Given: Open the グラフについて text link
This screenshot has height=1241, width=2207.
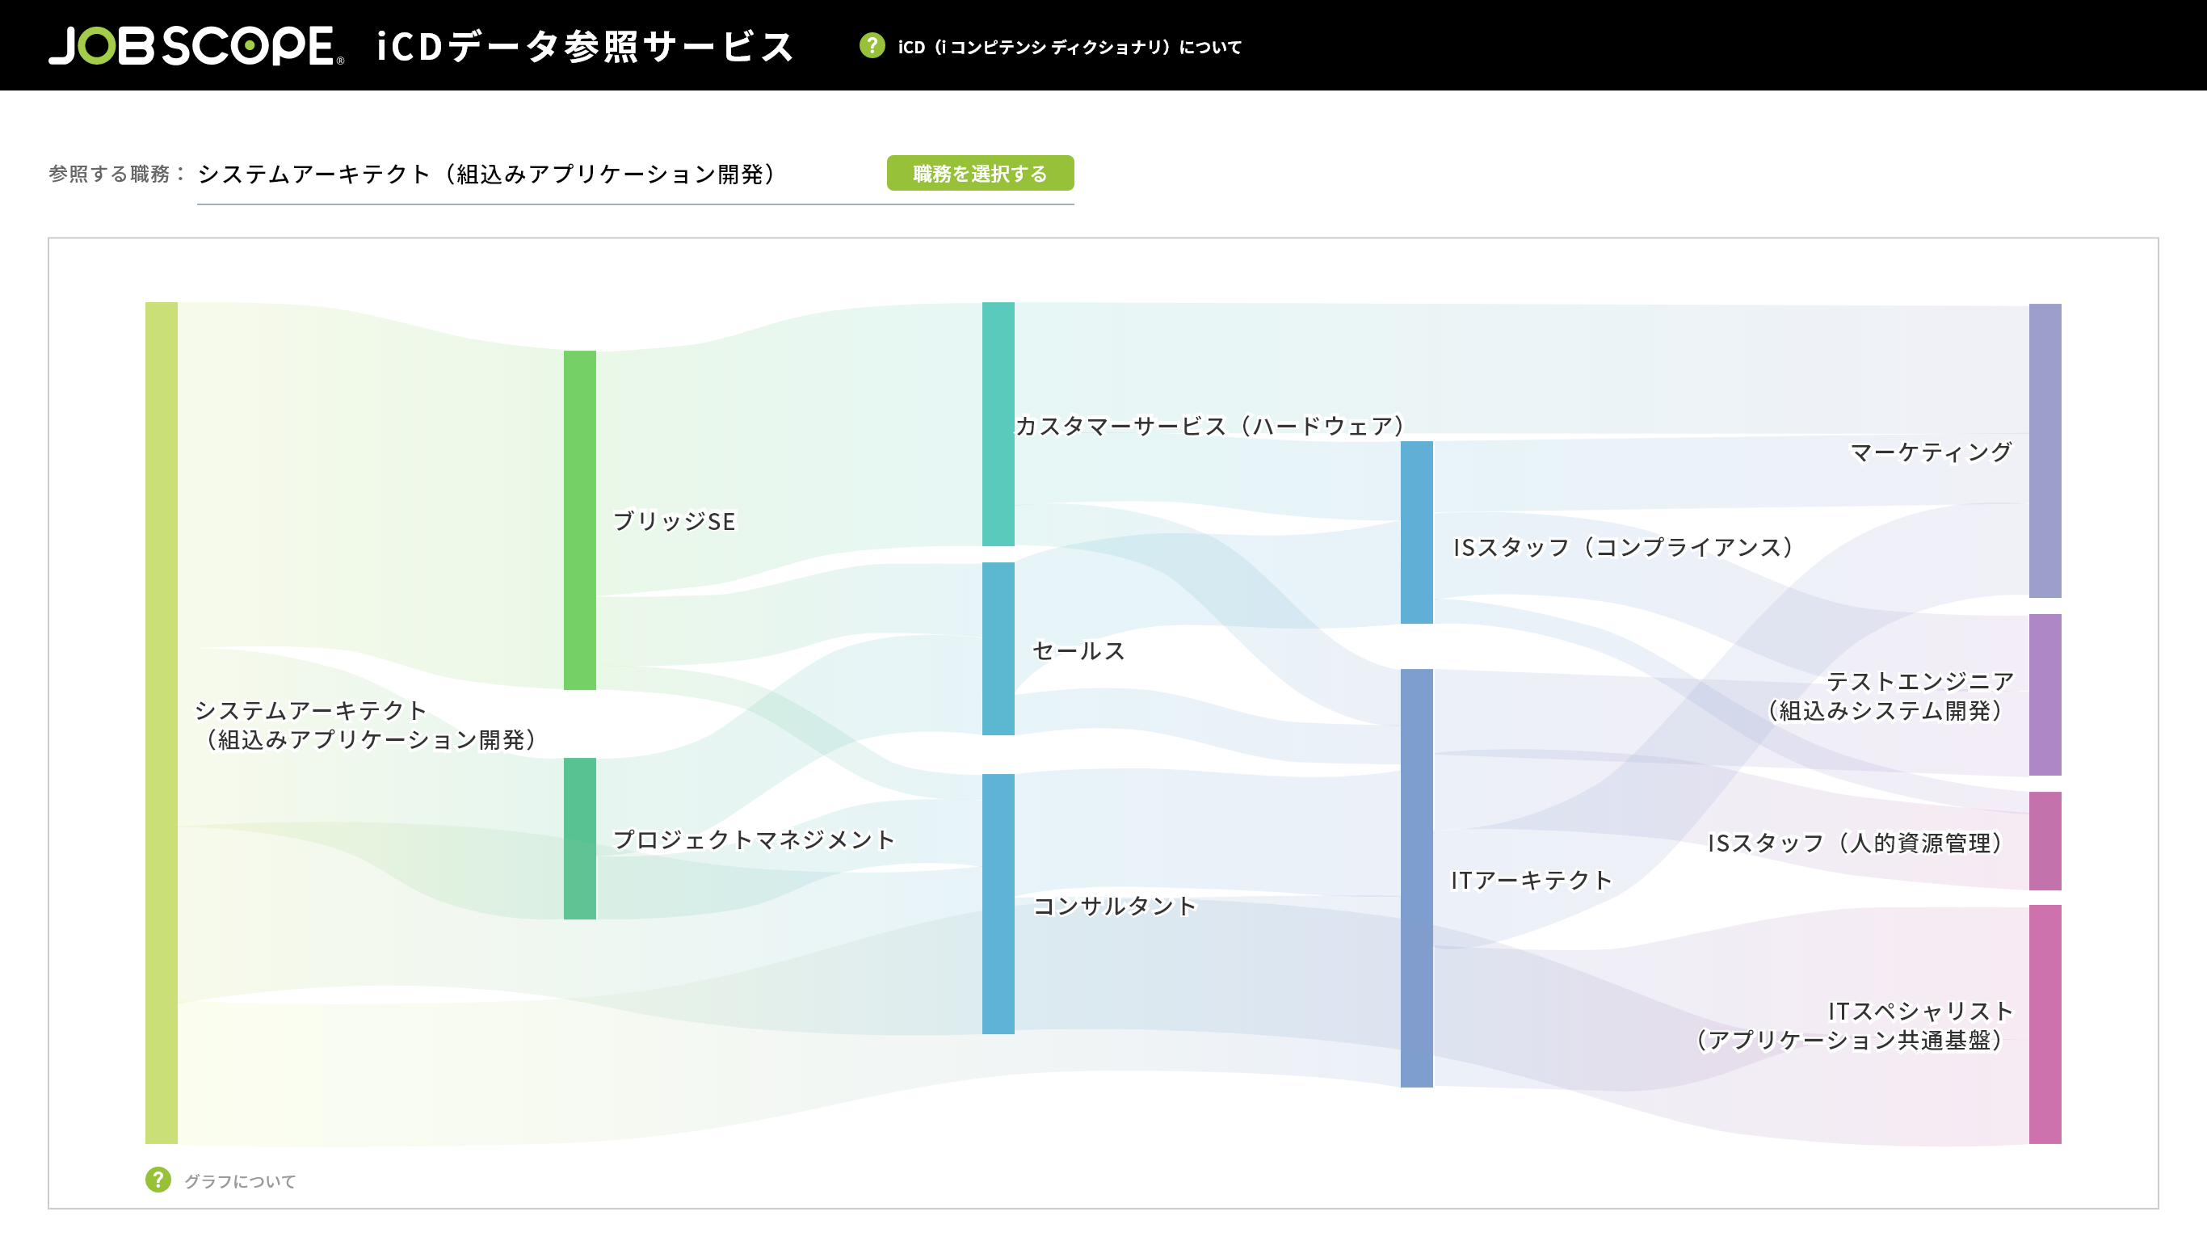Looking at the screenshot, I should click(240, 1181).
